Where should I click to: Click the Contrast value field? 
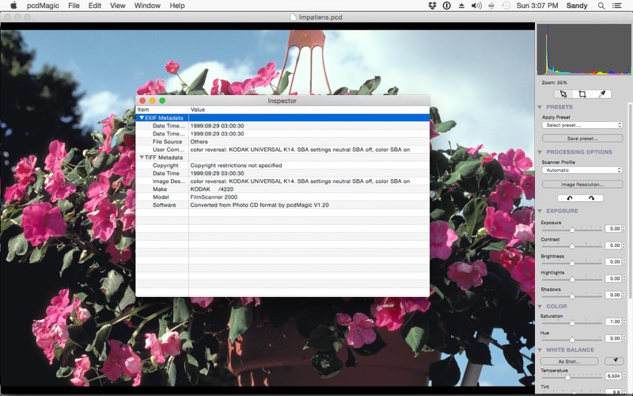tap(614, 246)
